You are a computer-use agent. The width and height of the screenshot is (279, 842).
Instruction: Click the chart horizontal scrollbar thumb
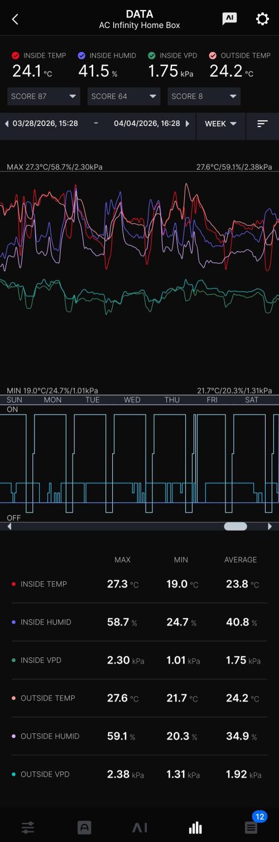(235, 526)
